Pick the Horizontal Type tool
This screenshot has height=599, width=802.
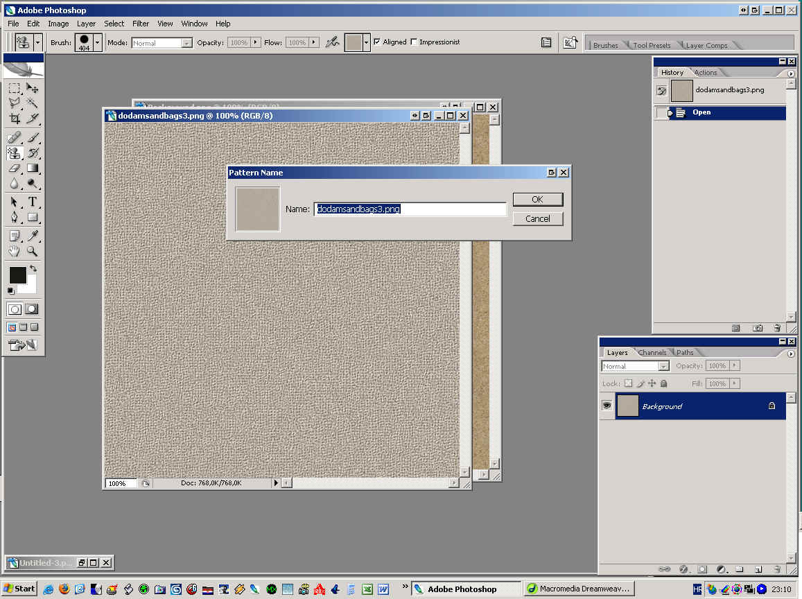tap(33, 202)
